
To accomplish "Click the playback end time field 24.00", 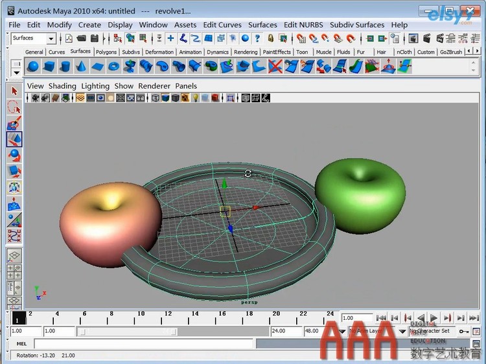I will [286, 331].
